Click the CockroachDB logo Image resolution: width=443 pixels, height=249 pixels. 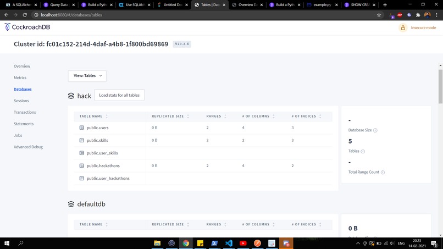click(27, 27)
